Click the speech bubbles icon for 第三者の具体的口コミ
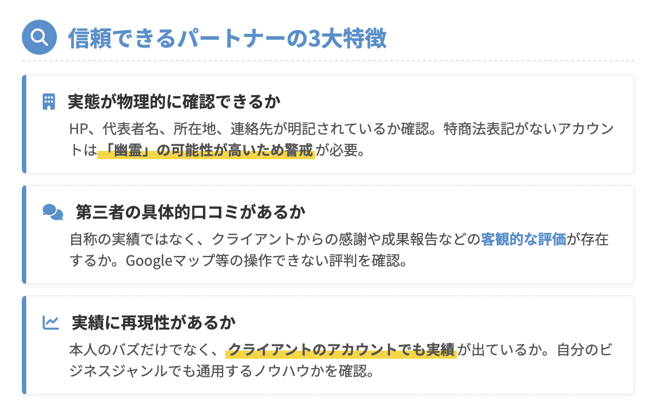Image resolution: width=662 pixels, height=420 pixels. pyautogui.click(x=53, y=212)
